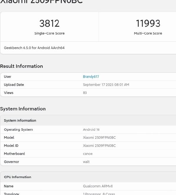Click the large System Information section heading
Image resolution: width=176 pixels, height=195 pixels.
pyautogui.click(x=23, y=109)
